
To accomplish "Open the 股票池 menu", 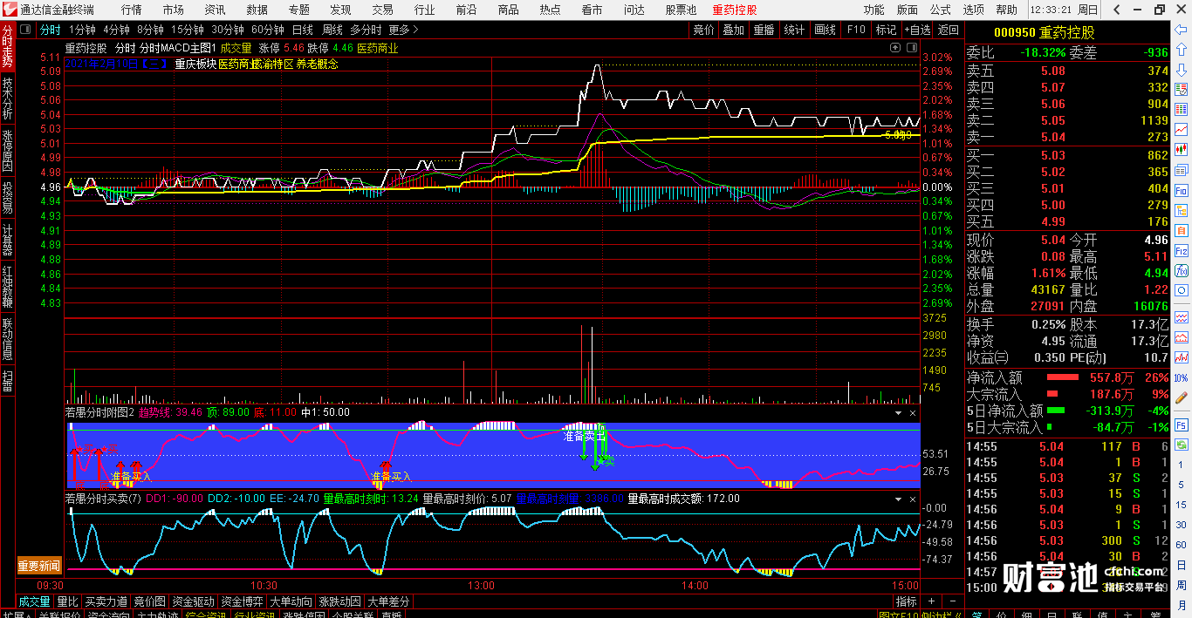I will (681, 10).
